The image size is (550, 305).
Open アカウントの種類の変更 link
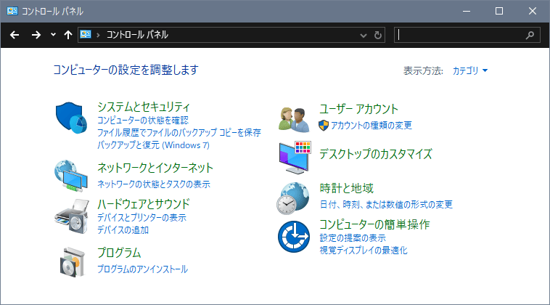[x=371, y=125]
